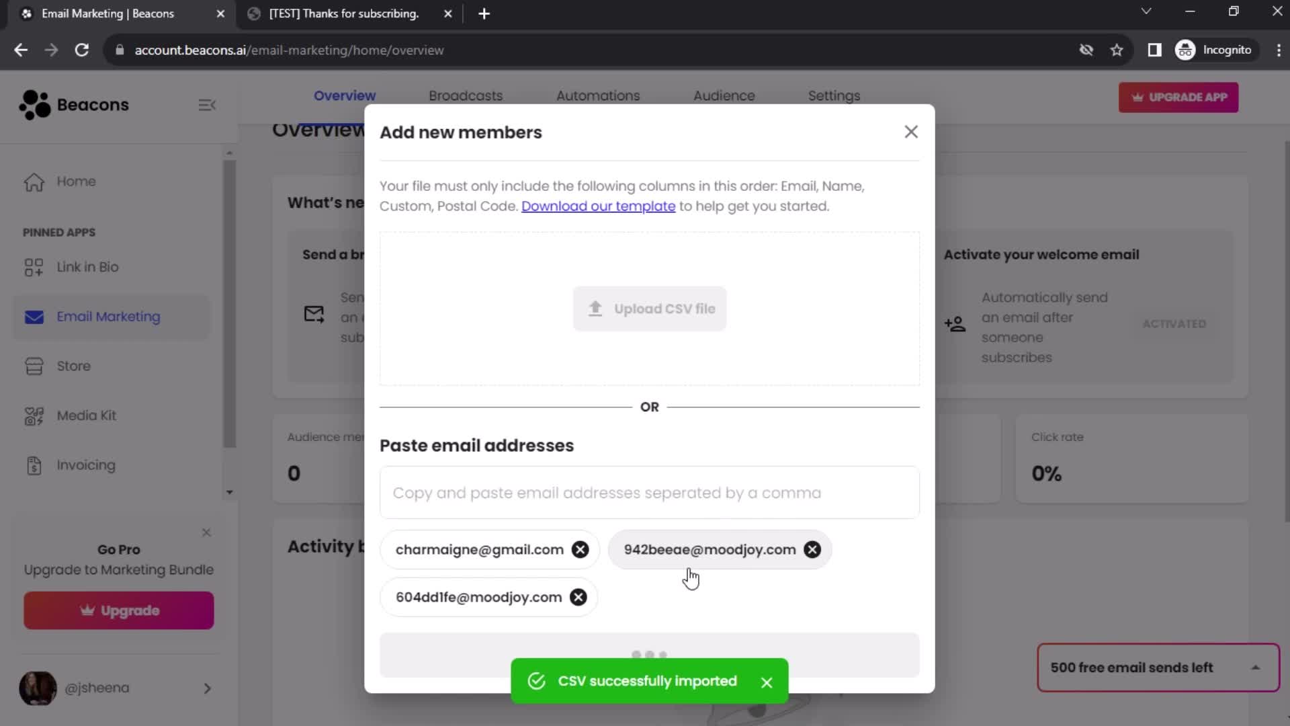The image size is (1290, 726).
Task: Open the Settings tab
Action: 834,95
